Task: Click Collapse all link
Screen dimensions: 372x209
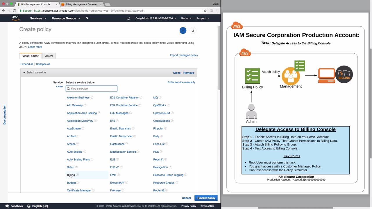Action: click(43, 64)
